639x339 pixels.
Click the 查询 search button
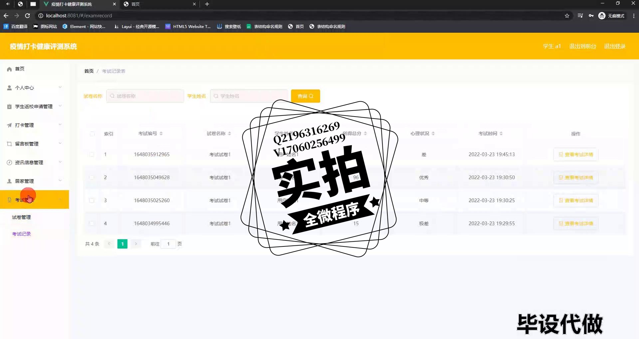point(306,96)
